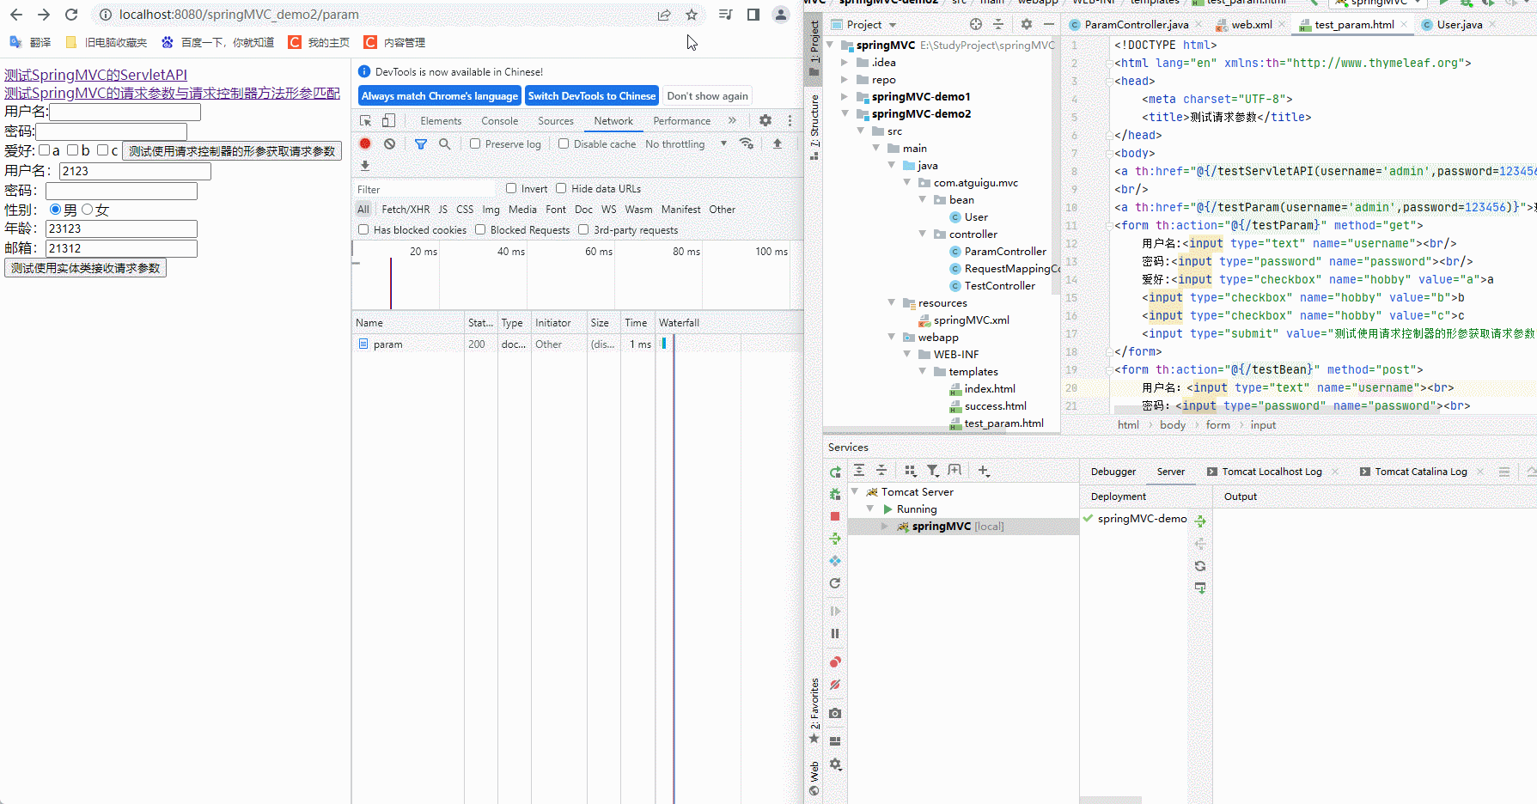Click the Don't show again button

[x=707, y=96]
